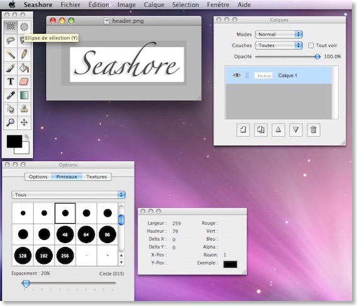
Task: Open the Seashore application menu
Action: [x=38, y=4]
